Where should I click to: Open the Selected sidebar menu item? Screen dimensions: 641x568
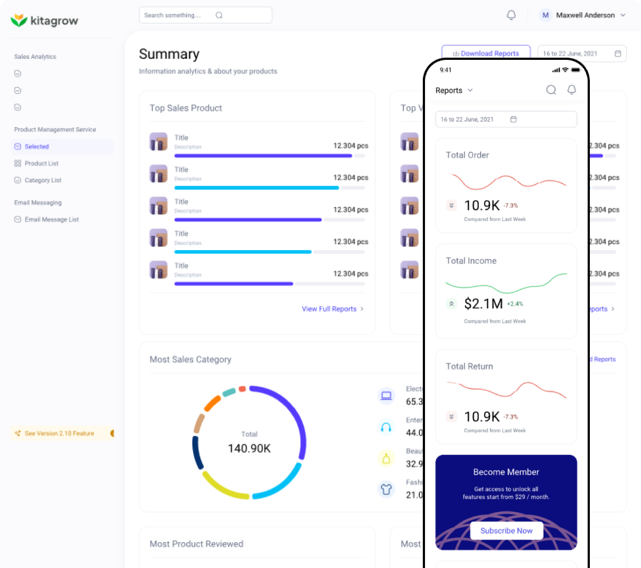point(62,146)
